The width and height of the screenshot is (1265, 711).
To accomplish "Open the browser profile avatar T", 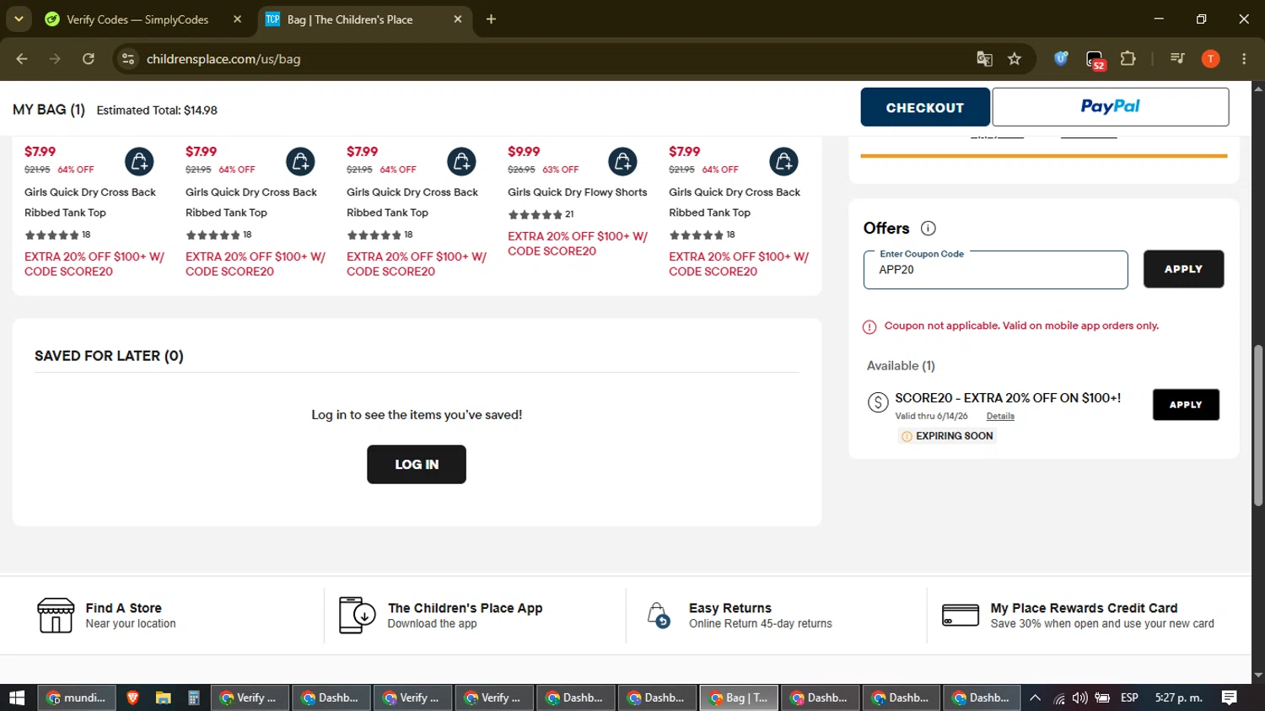I will [x=1210, y=59].
